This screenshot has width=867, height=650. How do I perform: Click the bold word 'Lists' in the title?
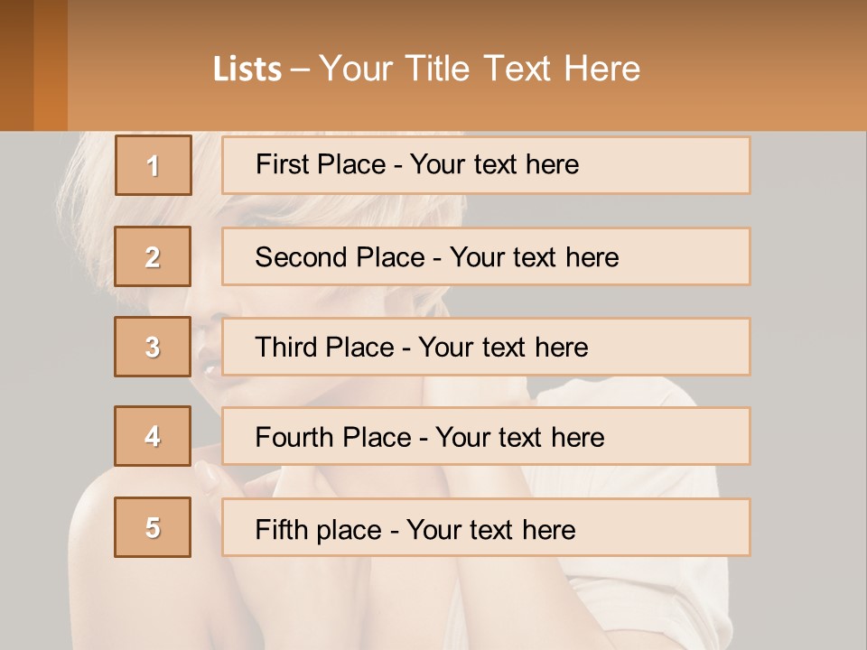pyautogui.click(x=247, y=70)
